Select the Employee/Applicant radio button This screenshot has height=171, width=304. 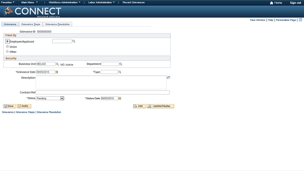pyautogui.click(x=8, y=41)
